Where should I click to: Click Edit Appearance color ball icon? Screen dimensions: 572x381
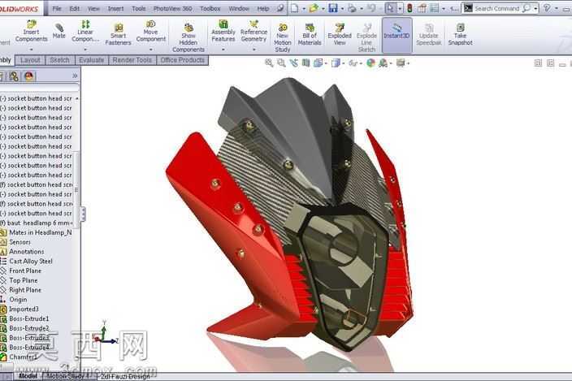point(370,63)
